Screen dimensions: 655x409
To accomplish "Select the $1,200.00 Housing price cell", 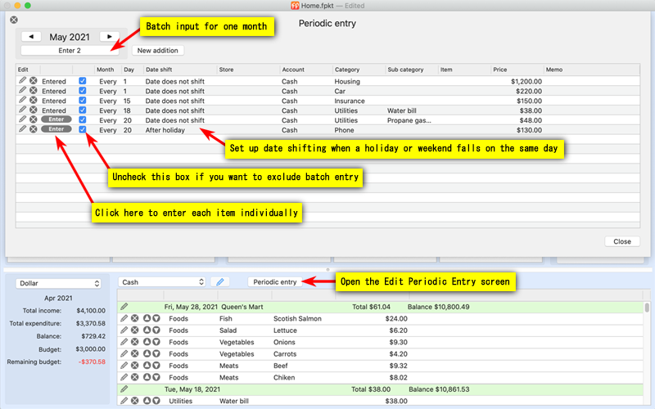I will point(526,81).
